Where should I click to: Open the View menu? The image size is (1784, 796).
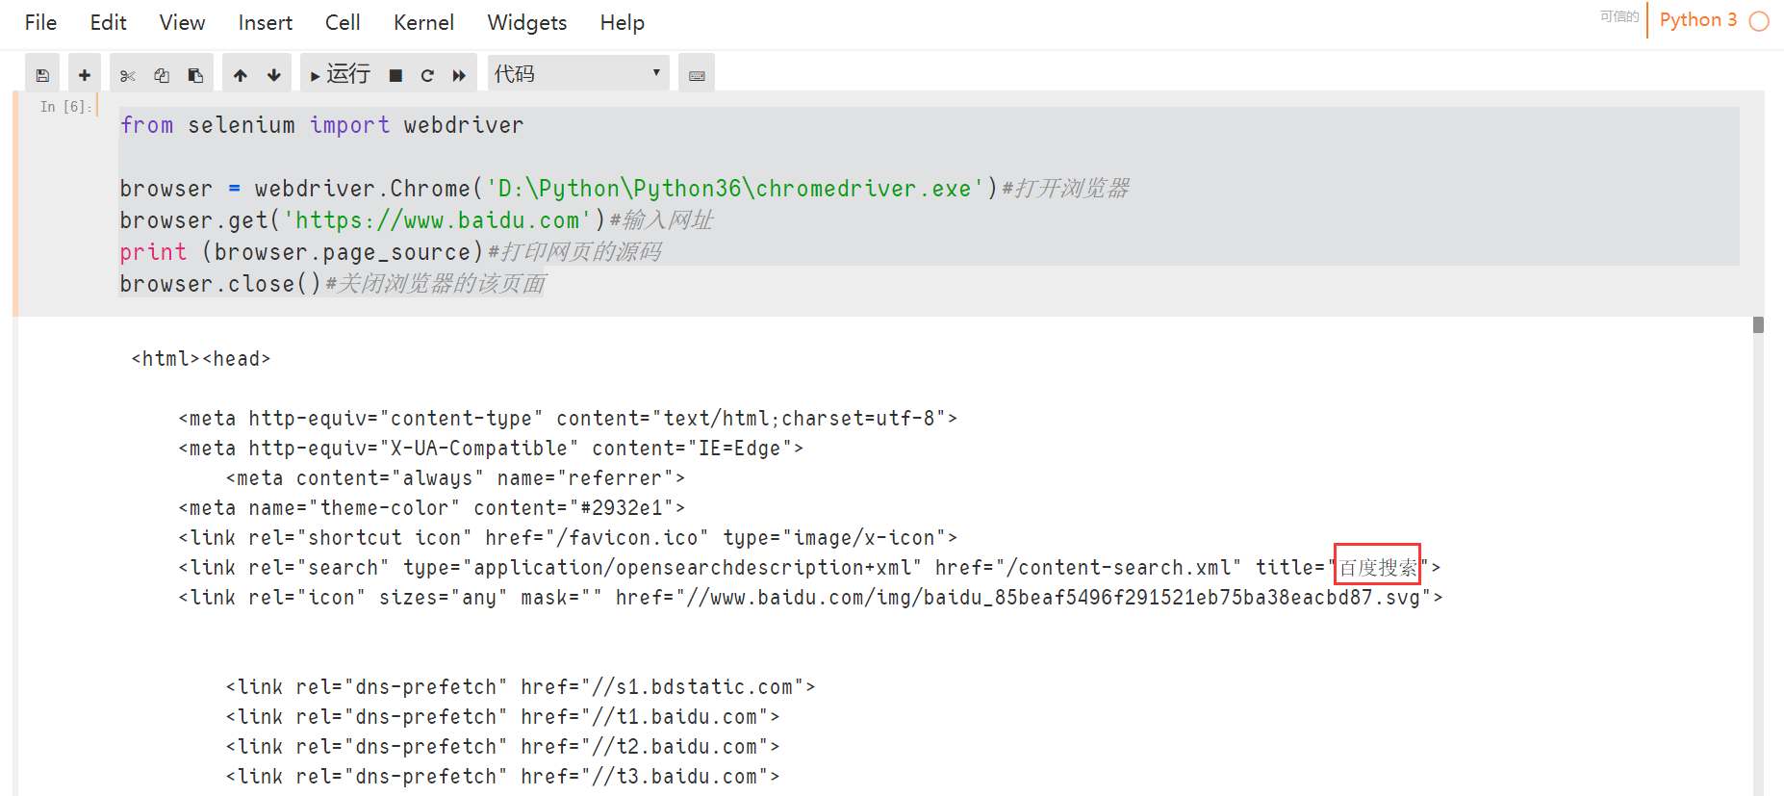(182, 22)
